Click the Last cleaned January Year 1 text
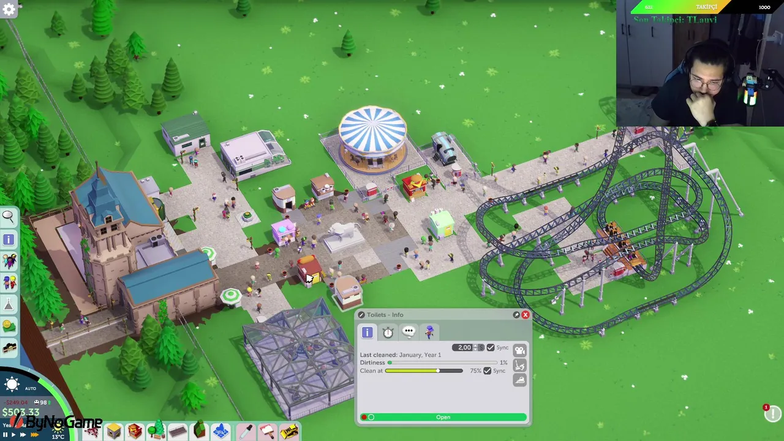The width and height of the screenshot is (784, 441). (401, 355)
